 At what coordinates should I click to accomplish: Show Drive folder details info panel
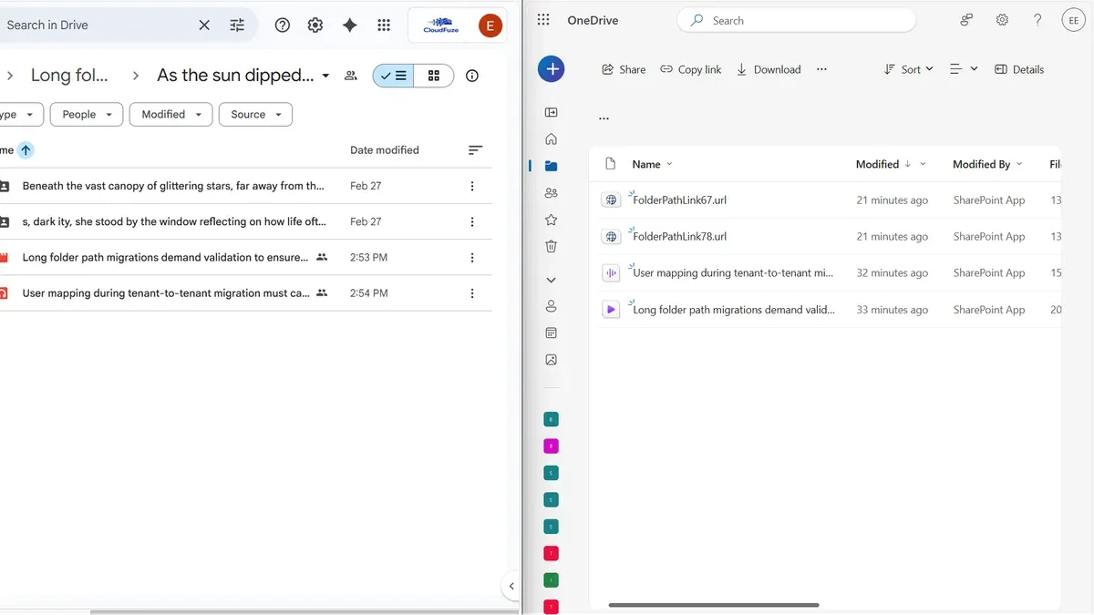pyautogui.click(x=472, y=76)
